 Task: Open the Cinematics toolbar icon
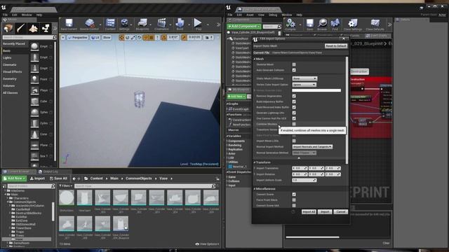coord(161,24)
